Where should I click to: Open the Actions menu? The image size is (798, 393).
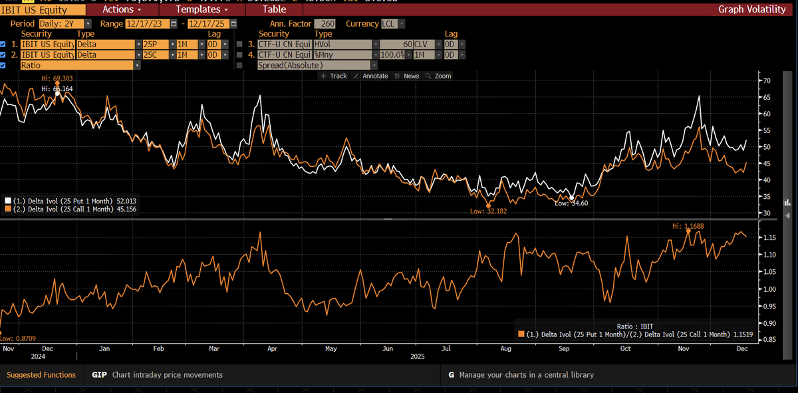coord(121,9)
